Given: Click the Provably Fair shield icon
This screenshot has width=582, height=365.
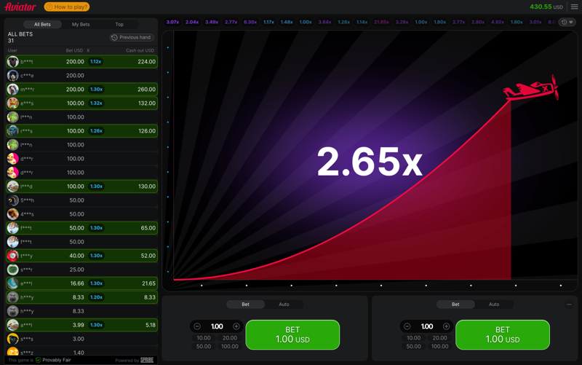Looking at the screenshot, I should (x=39, y=360).
